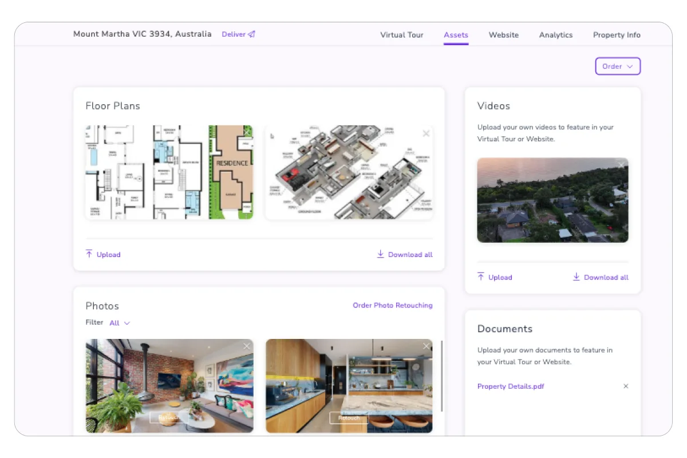This screenshot has height=458, width=687.
Task: Click the 'Documents' heading
Action: click(x=505, y=329)
